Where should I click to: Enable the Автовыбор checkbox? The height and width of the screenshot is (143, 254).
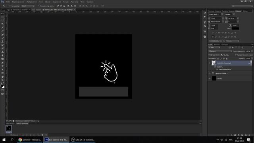pyautogui.click(x=10, y=6)
